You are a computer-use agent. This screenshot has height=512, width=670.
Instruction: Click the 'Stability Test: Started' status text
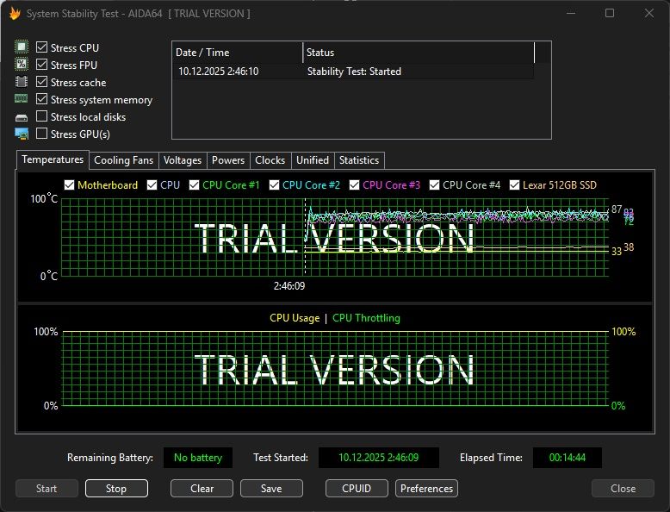[354, 72]
